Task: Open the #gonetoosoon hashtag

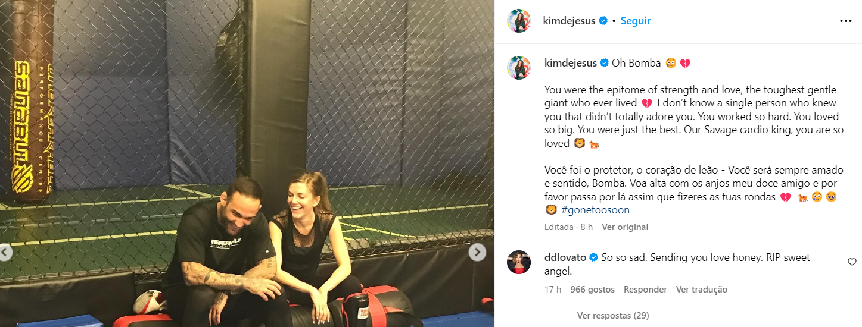Action: point(595,210)
